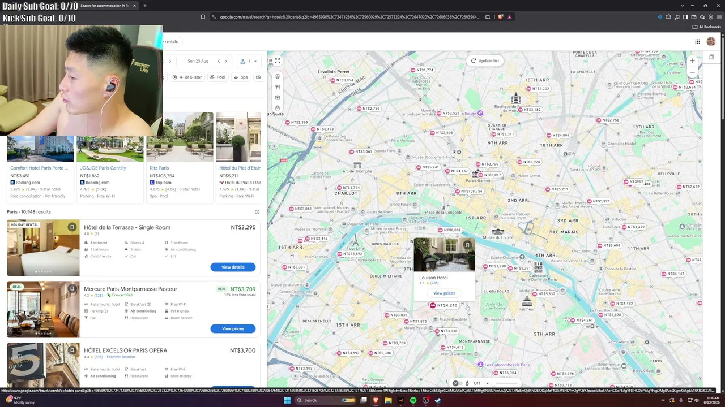Show restaurants on the map
The image size is (725, 407).
click(x=278, y=87)
